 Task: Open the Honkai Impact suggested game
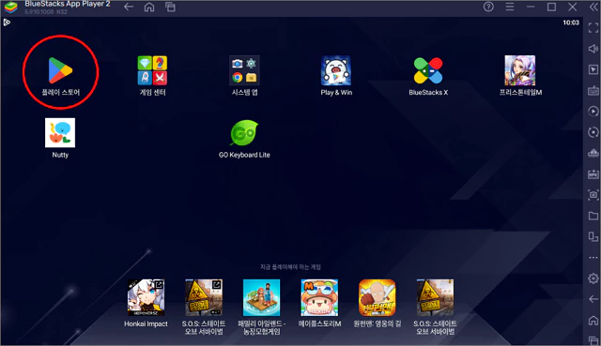point(146,297)
